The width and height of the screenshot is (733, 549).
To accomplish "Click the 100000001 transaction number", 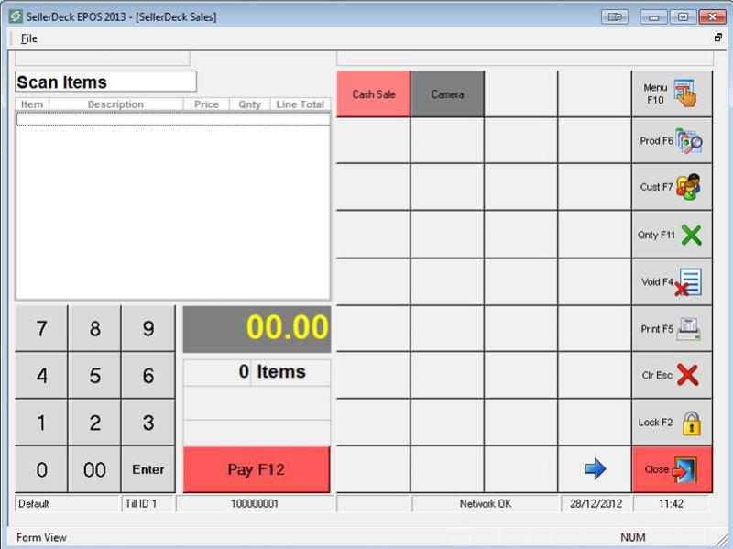I will point(255,504).
